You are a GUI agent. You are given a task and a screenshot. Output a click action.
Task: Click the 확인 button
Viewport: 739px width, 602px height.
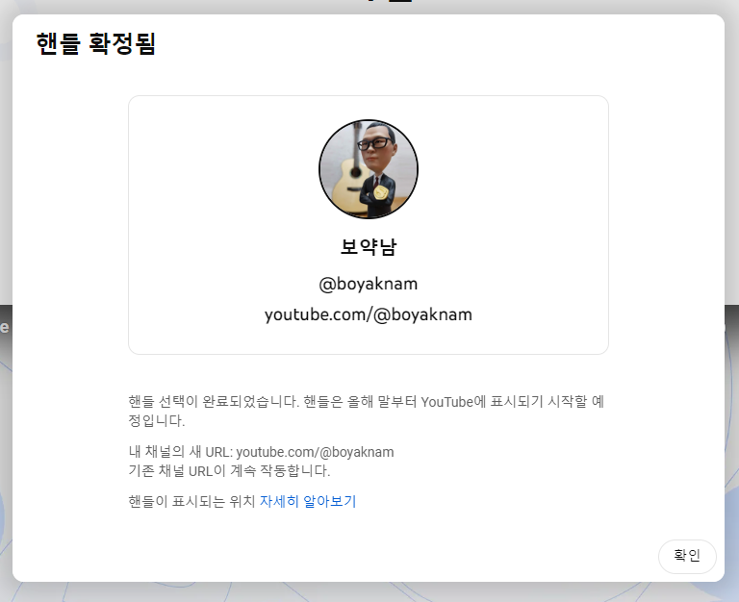687,556
